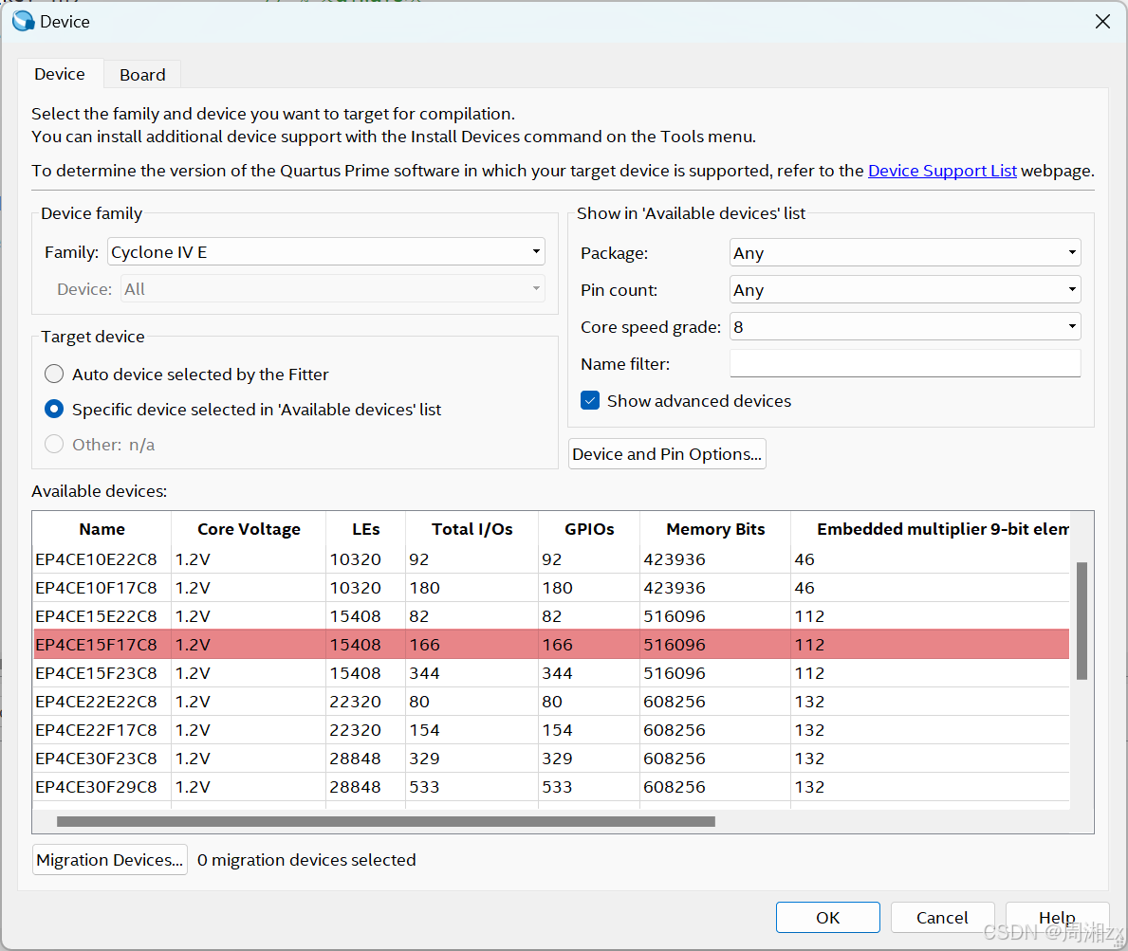Click multiplier value 46 in EP4CE10F17C8 row

804,588
